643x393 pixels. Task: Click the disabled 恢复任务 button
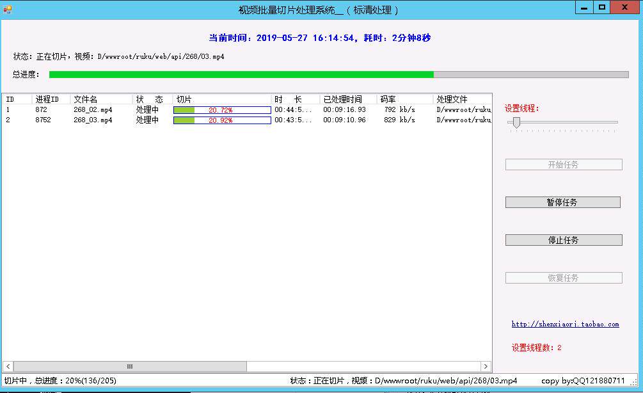[564, 278]
